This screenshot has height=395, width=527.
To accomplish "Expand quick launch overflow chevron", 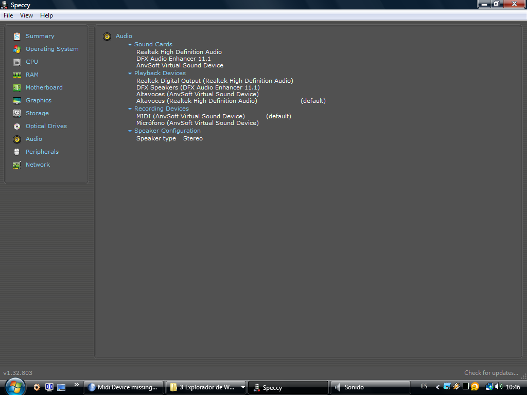I will coord(76,385).
